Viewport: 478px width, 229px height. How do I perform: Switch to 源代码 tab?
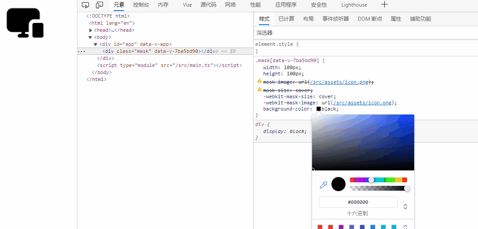pos(208,5)
